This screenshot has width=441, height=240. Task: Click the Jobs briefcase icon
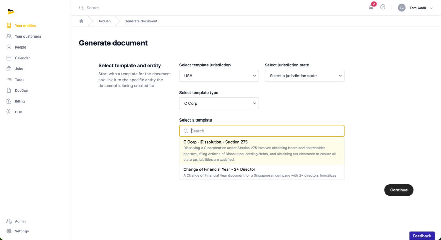coord(9,69)
